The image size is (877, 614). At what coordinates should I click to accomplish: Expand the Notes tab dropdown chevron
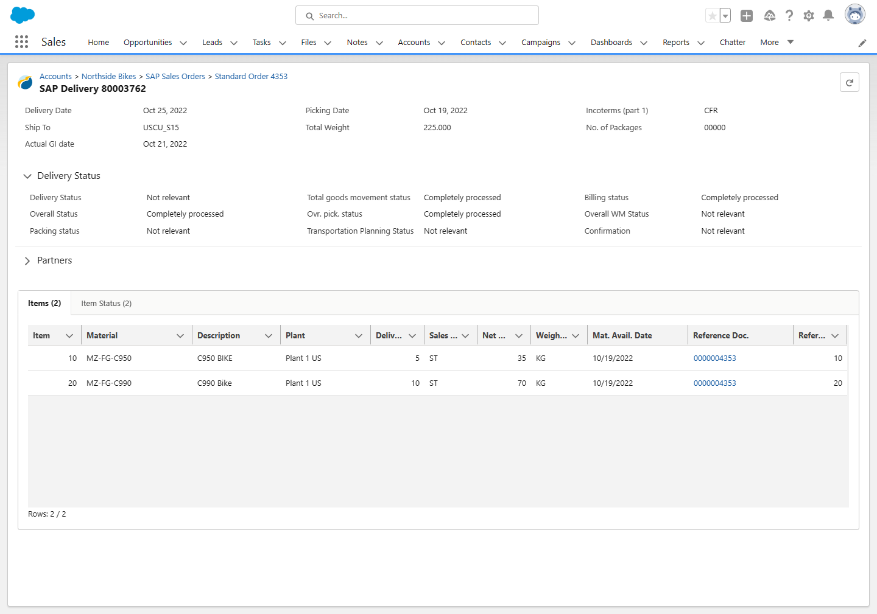pos(379,43)
